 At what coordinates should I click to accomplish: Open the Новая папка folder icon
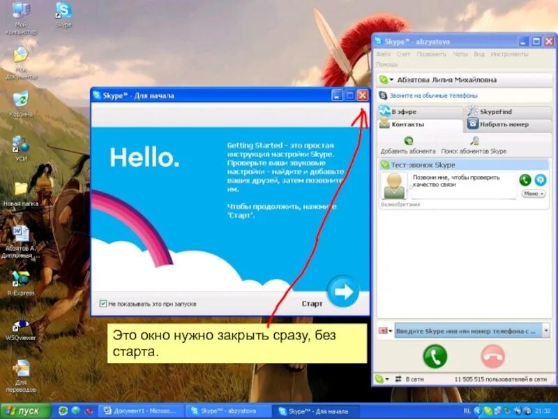(x=21, y=194)
